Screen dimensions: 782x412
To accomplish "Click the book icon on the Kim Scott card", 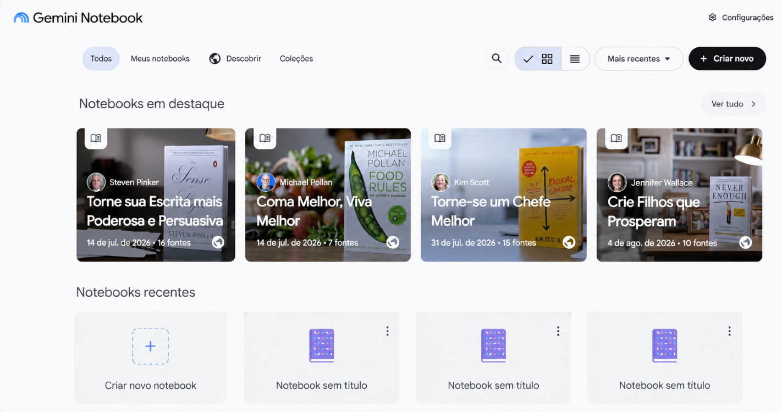I will click(x=439, y=138).
